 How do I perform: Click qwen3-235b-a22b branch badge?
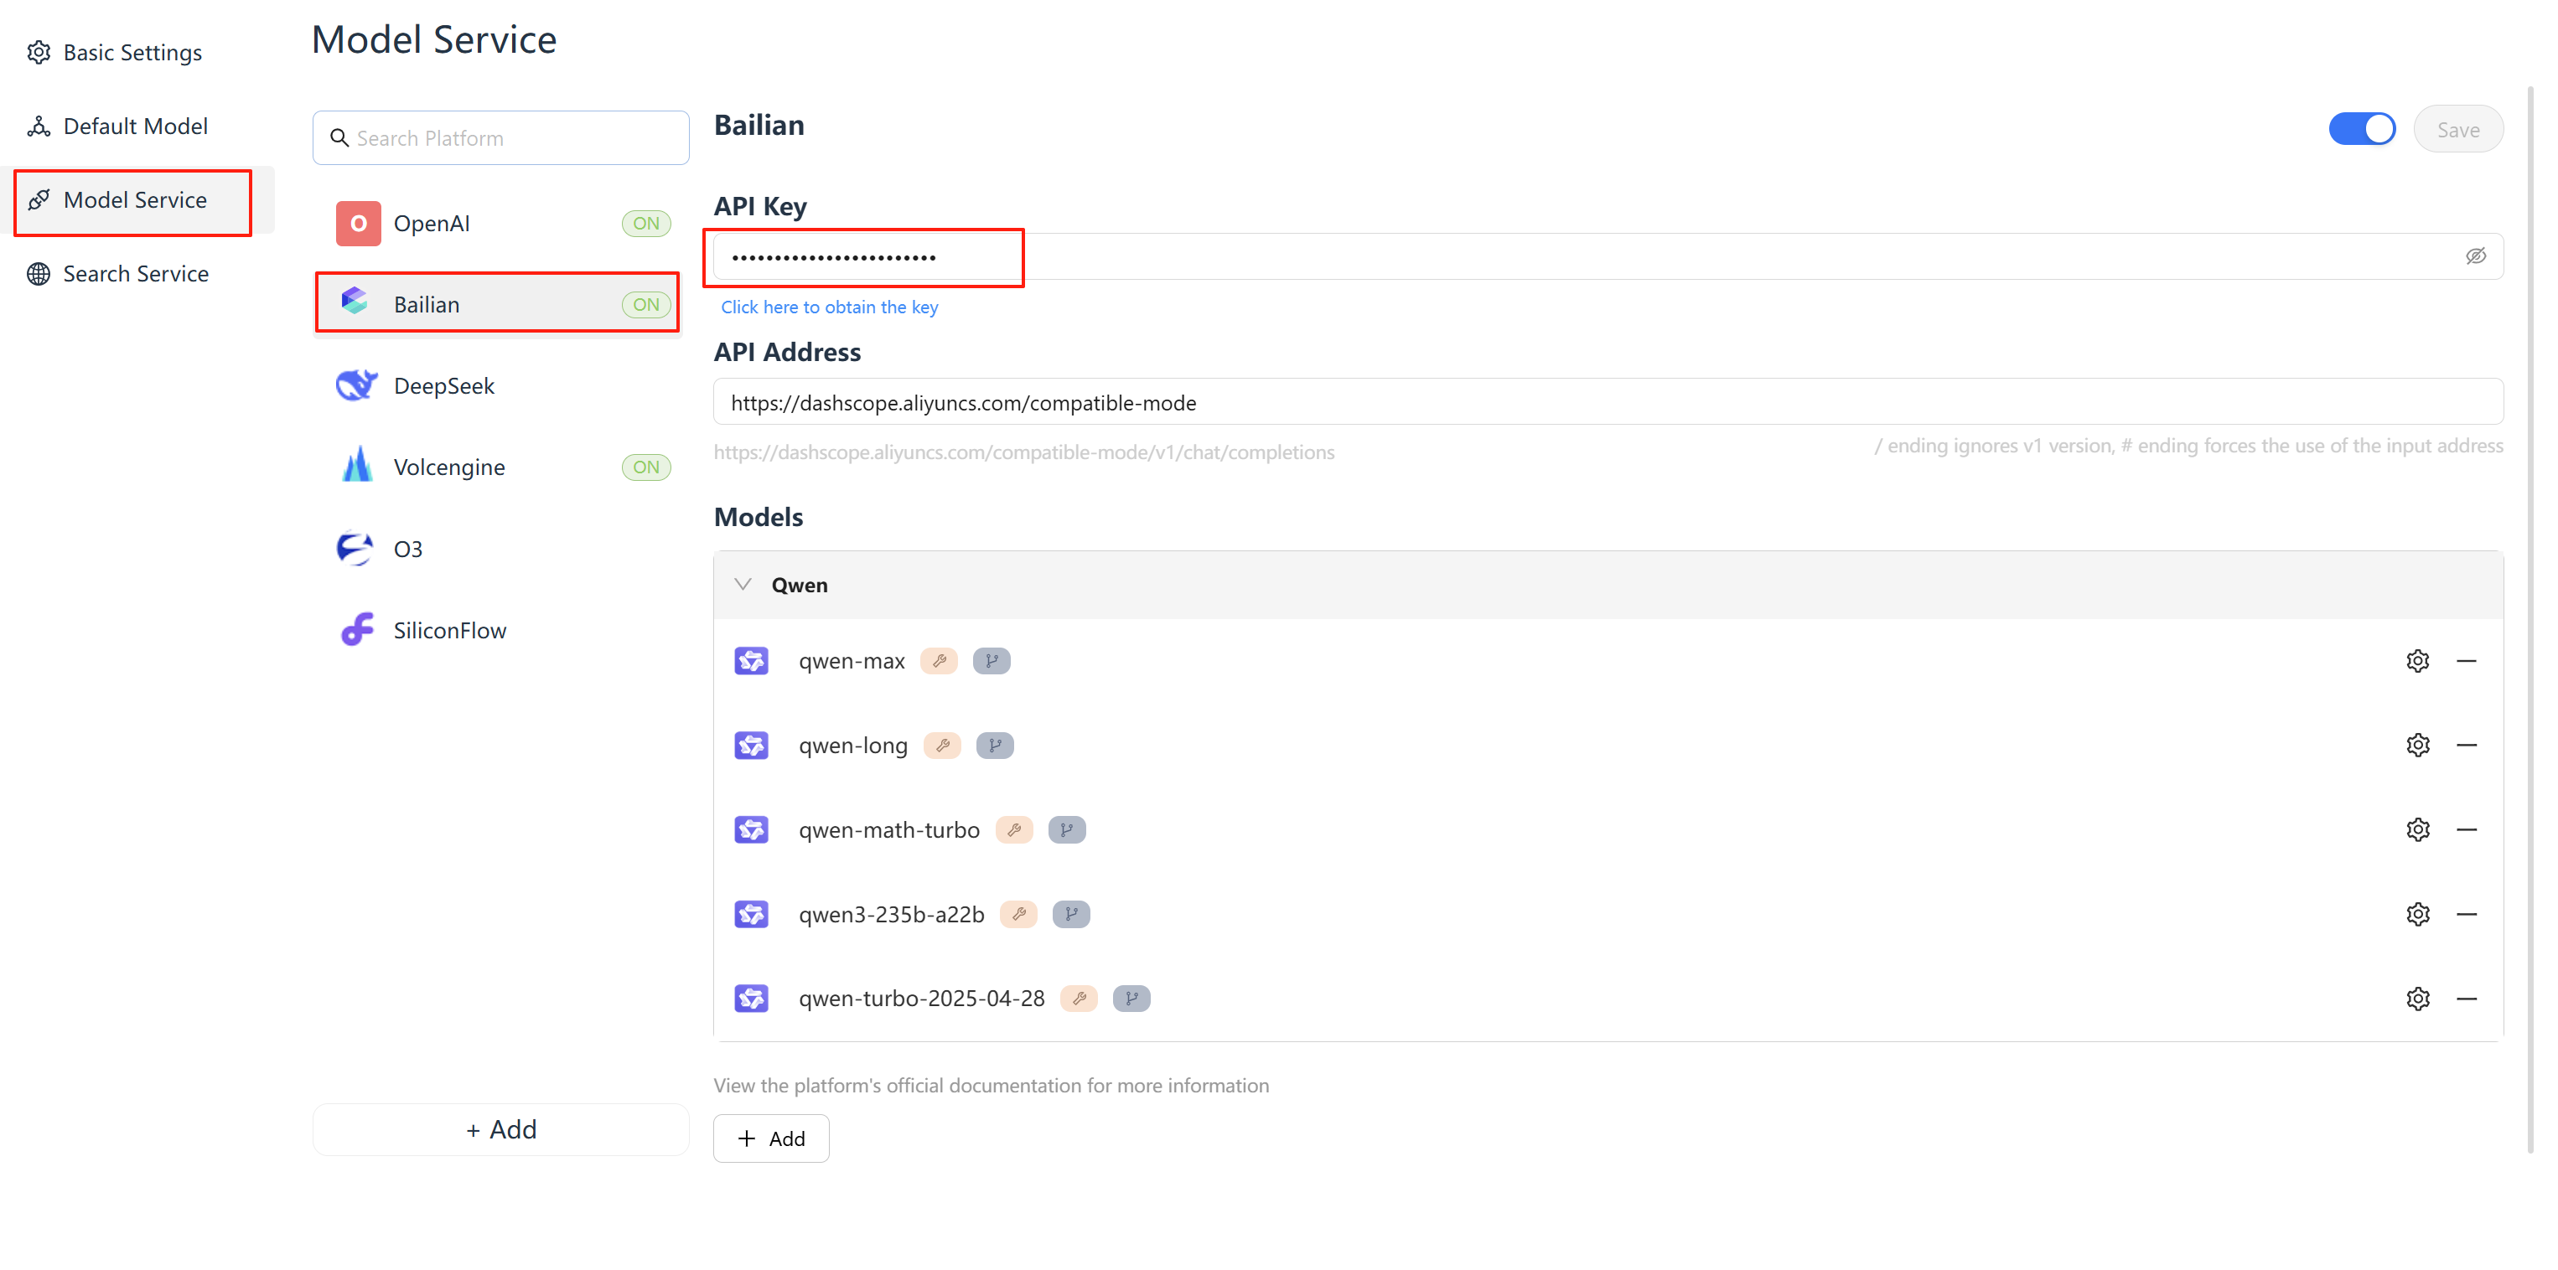pyautogui.click(x=1070, y=914)
